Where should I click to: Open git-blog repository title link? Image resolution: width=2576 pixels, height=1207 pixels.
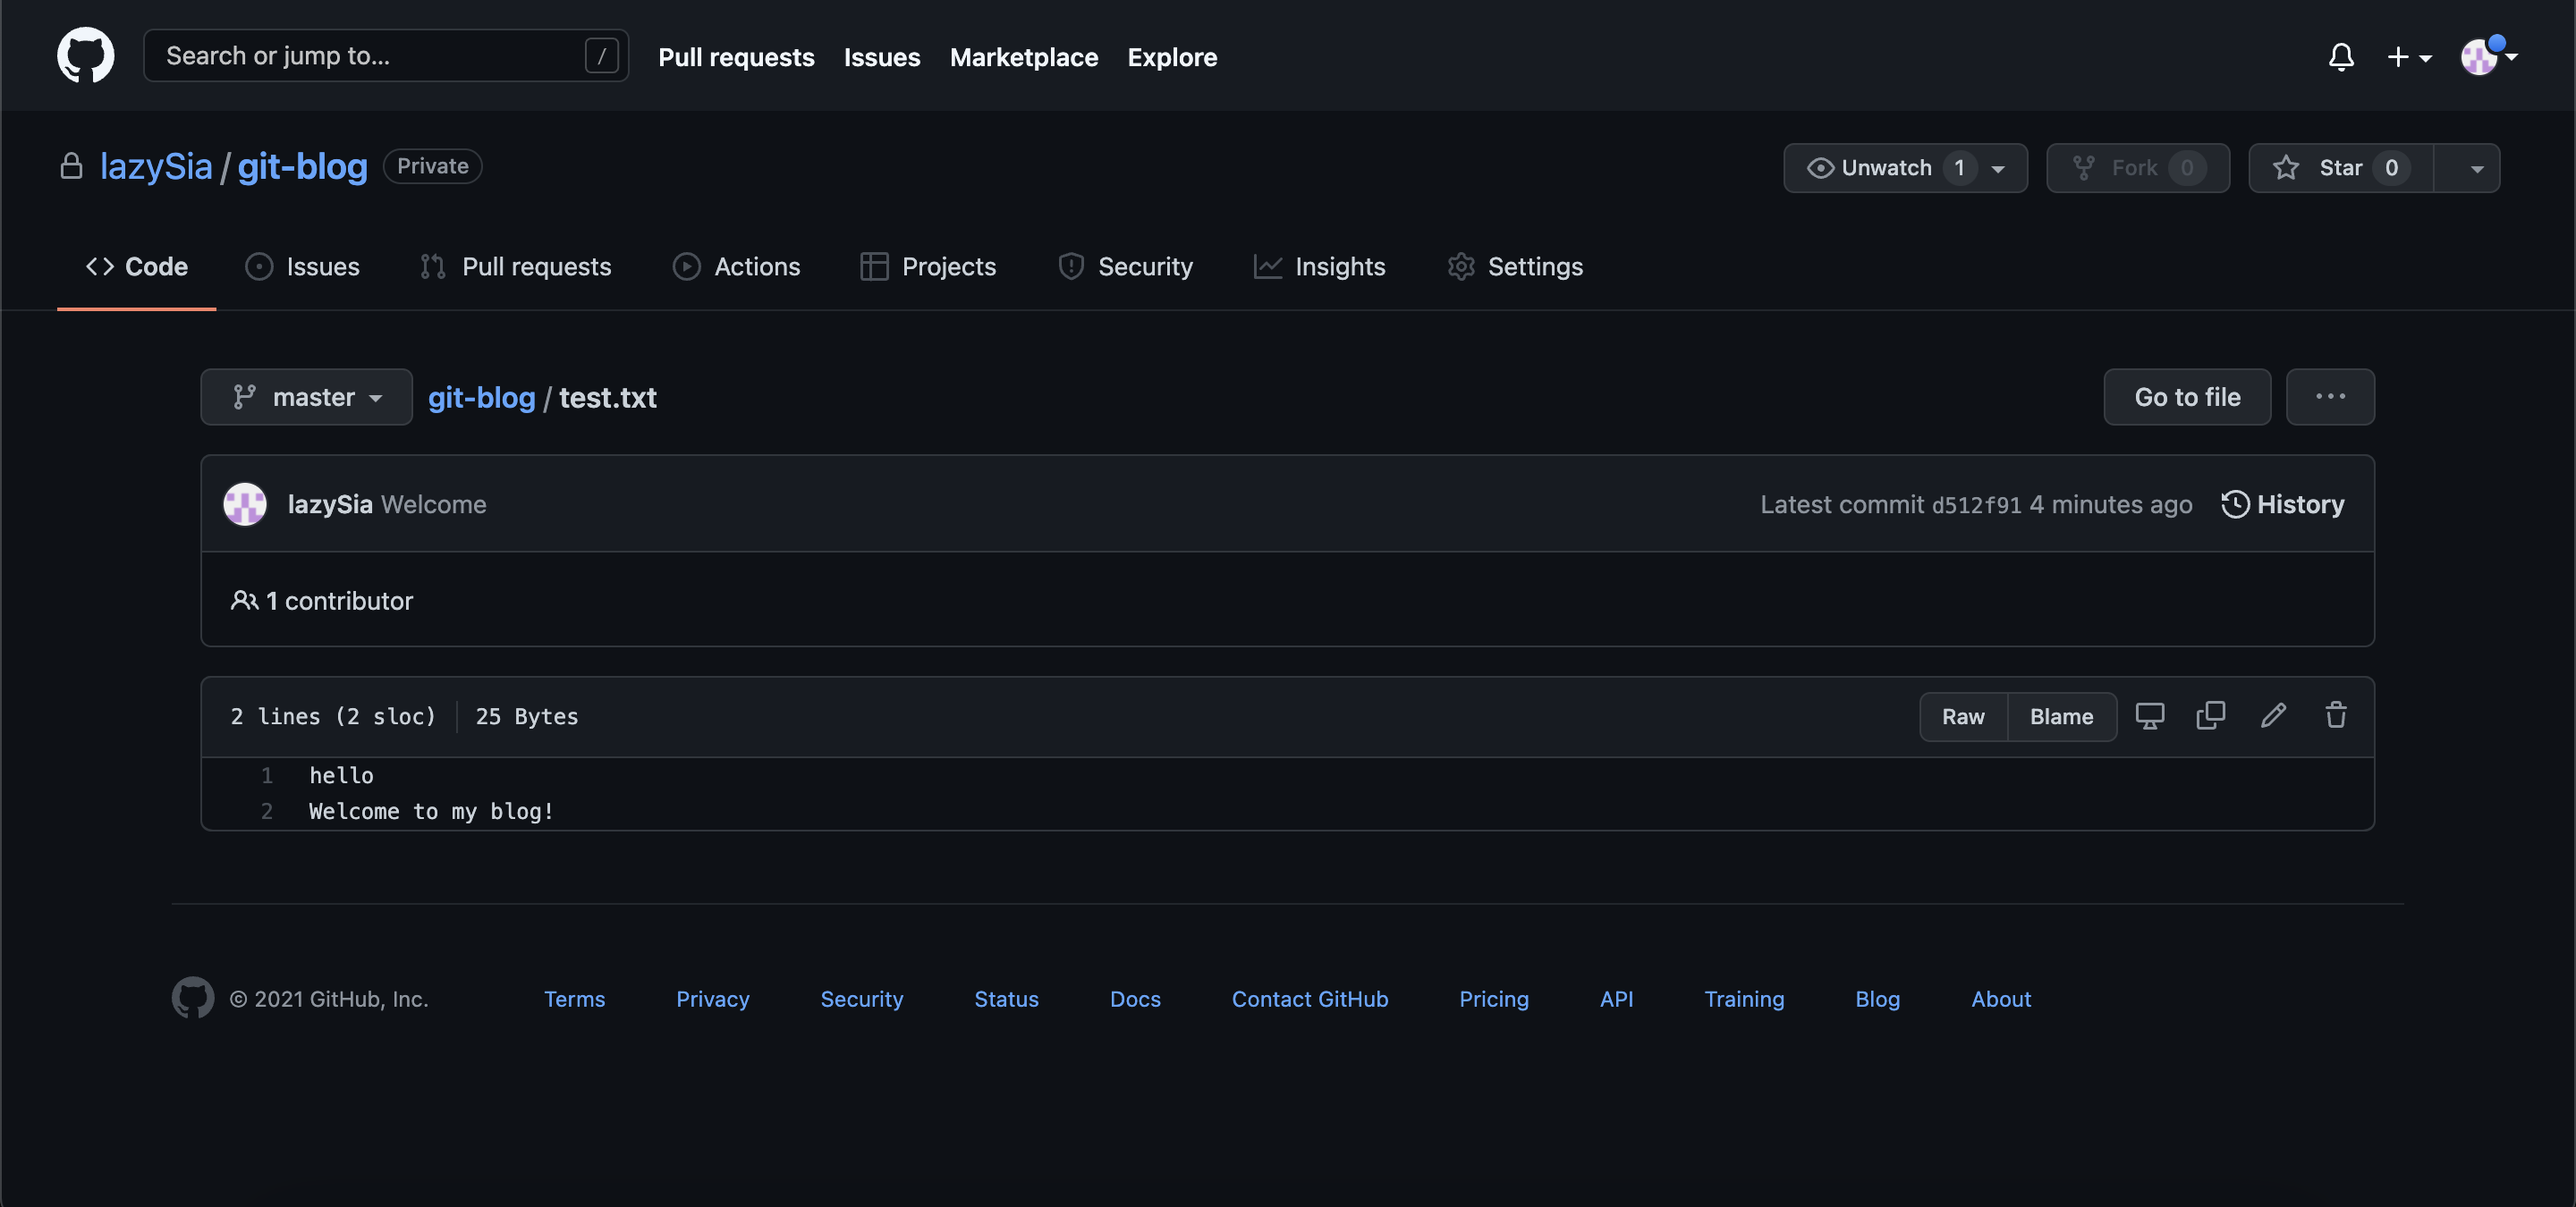[302, 166]
